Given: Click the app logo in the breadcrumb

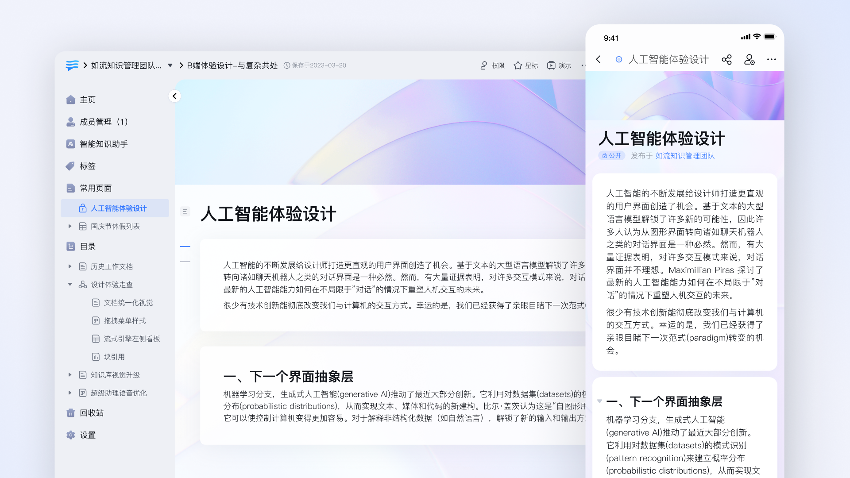Looking at the screenshot, I should [72, 66].
